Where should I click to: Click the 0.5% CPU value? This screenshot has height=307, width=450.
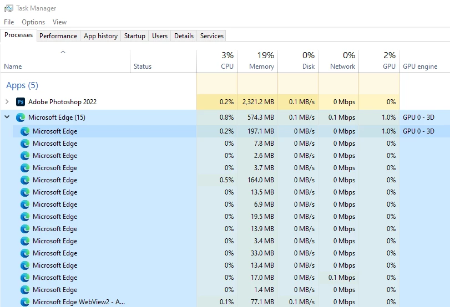click(x=226, y=180)
